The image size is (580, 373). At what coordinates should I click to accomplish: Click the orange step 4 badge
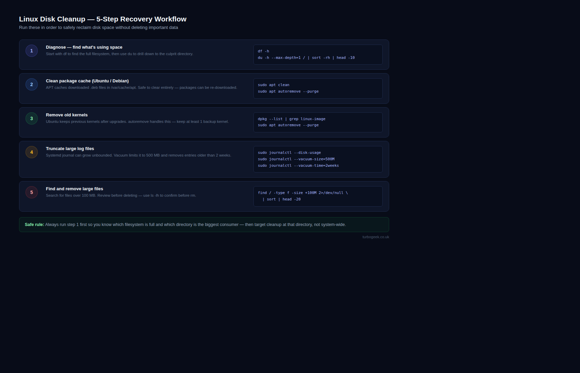pyautogui.click(x=32, y=152)
